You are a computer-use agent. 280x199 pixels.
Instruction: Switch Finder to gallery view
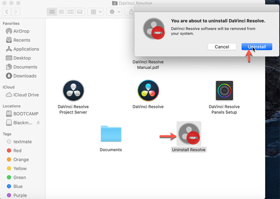tap(79, 12)
